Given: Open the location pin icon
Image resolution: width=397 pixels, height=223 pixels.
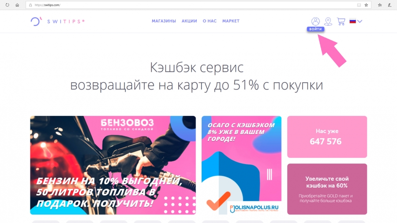Looking at the screenshot, I should pyautogui.click(x=328, y=21).
